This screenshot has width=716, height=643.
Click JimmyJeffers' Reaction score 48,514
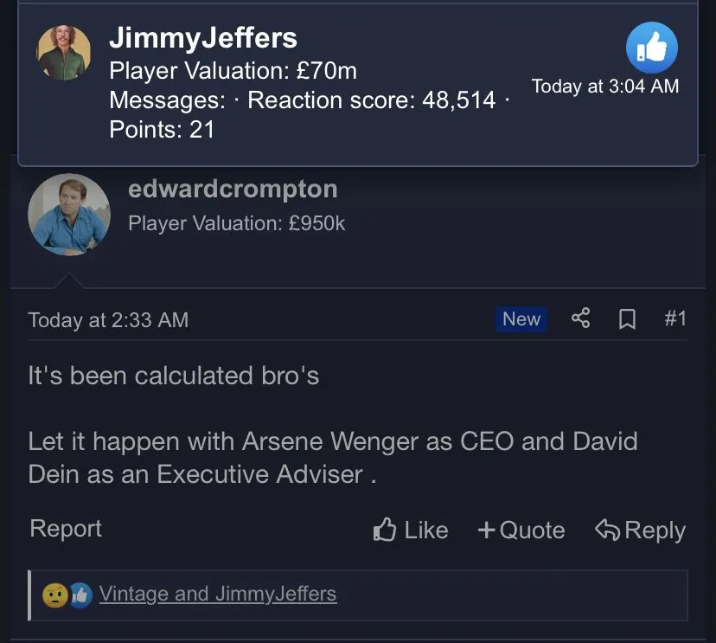click(372, 100)
